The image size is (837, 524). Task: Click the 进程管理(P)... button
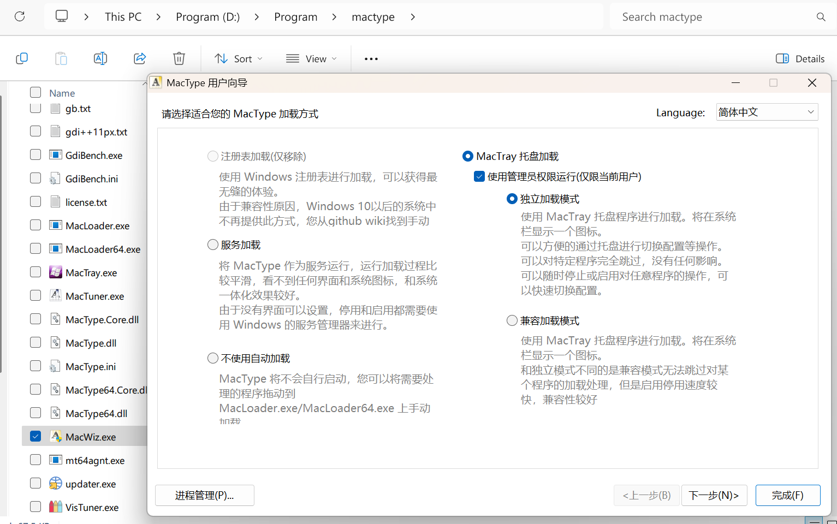pyautogui.click(x=205, y=495)
